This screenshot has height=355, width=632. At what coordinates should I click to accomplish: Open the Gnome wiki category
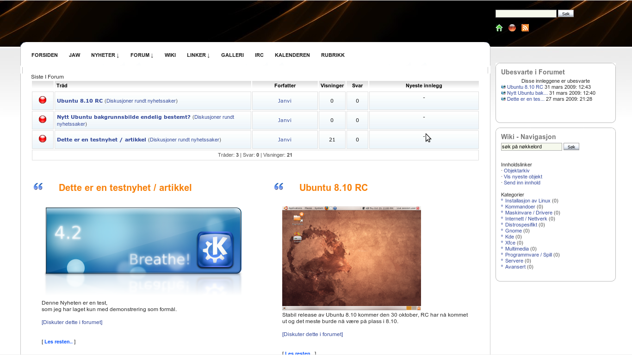point(514,231)
